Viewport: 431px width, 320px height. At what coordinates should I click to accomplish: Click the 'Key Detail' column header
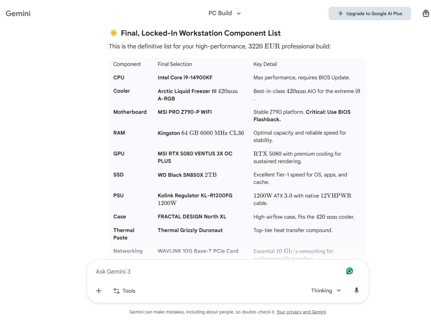coord(265,64)
